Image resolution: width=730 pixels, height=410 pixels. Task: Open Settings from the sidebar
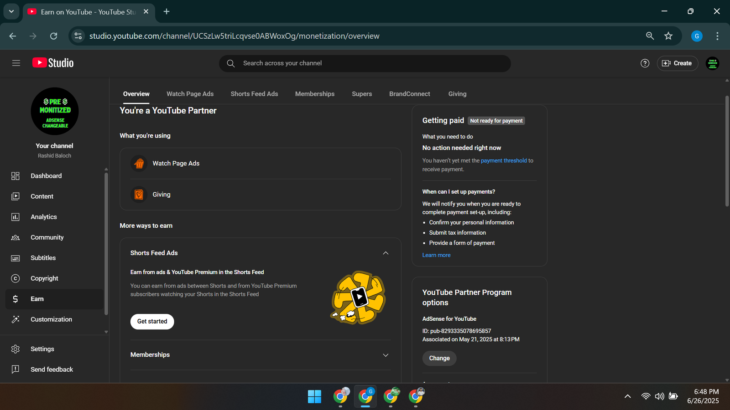tap(55, 349)
